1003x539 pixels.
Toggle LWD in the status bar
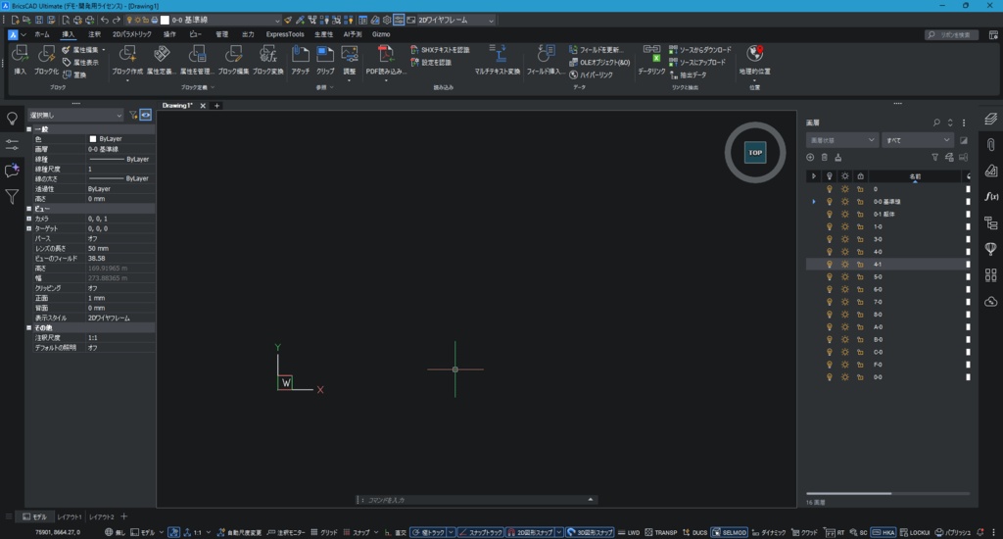(x=629, y=532)
